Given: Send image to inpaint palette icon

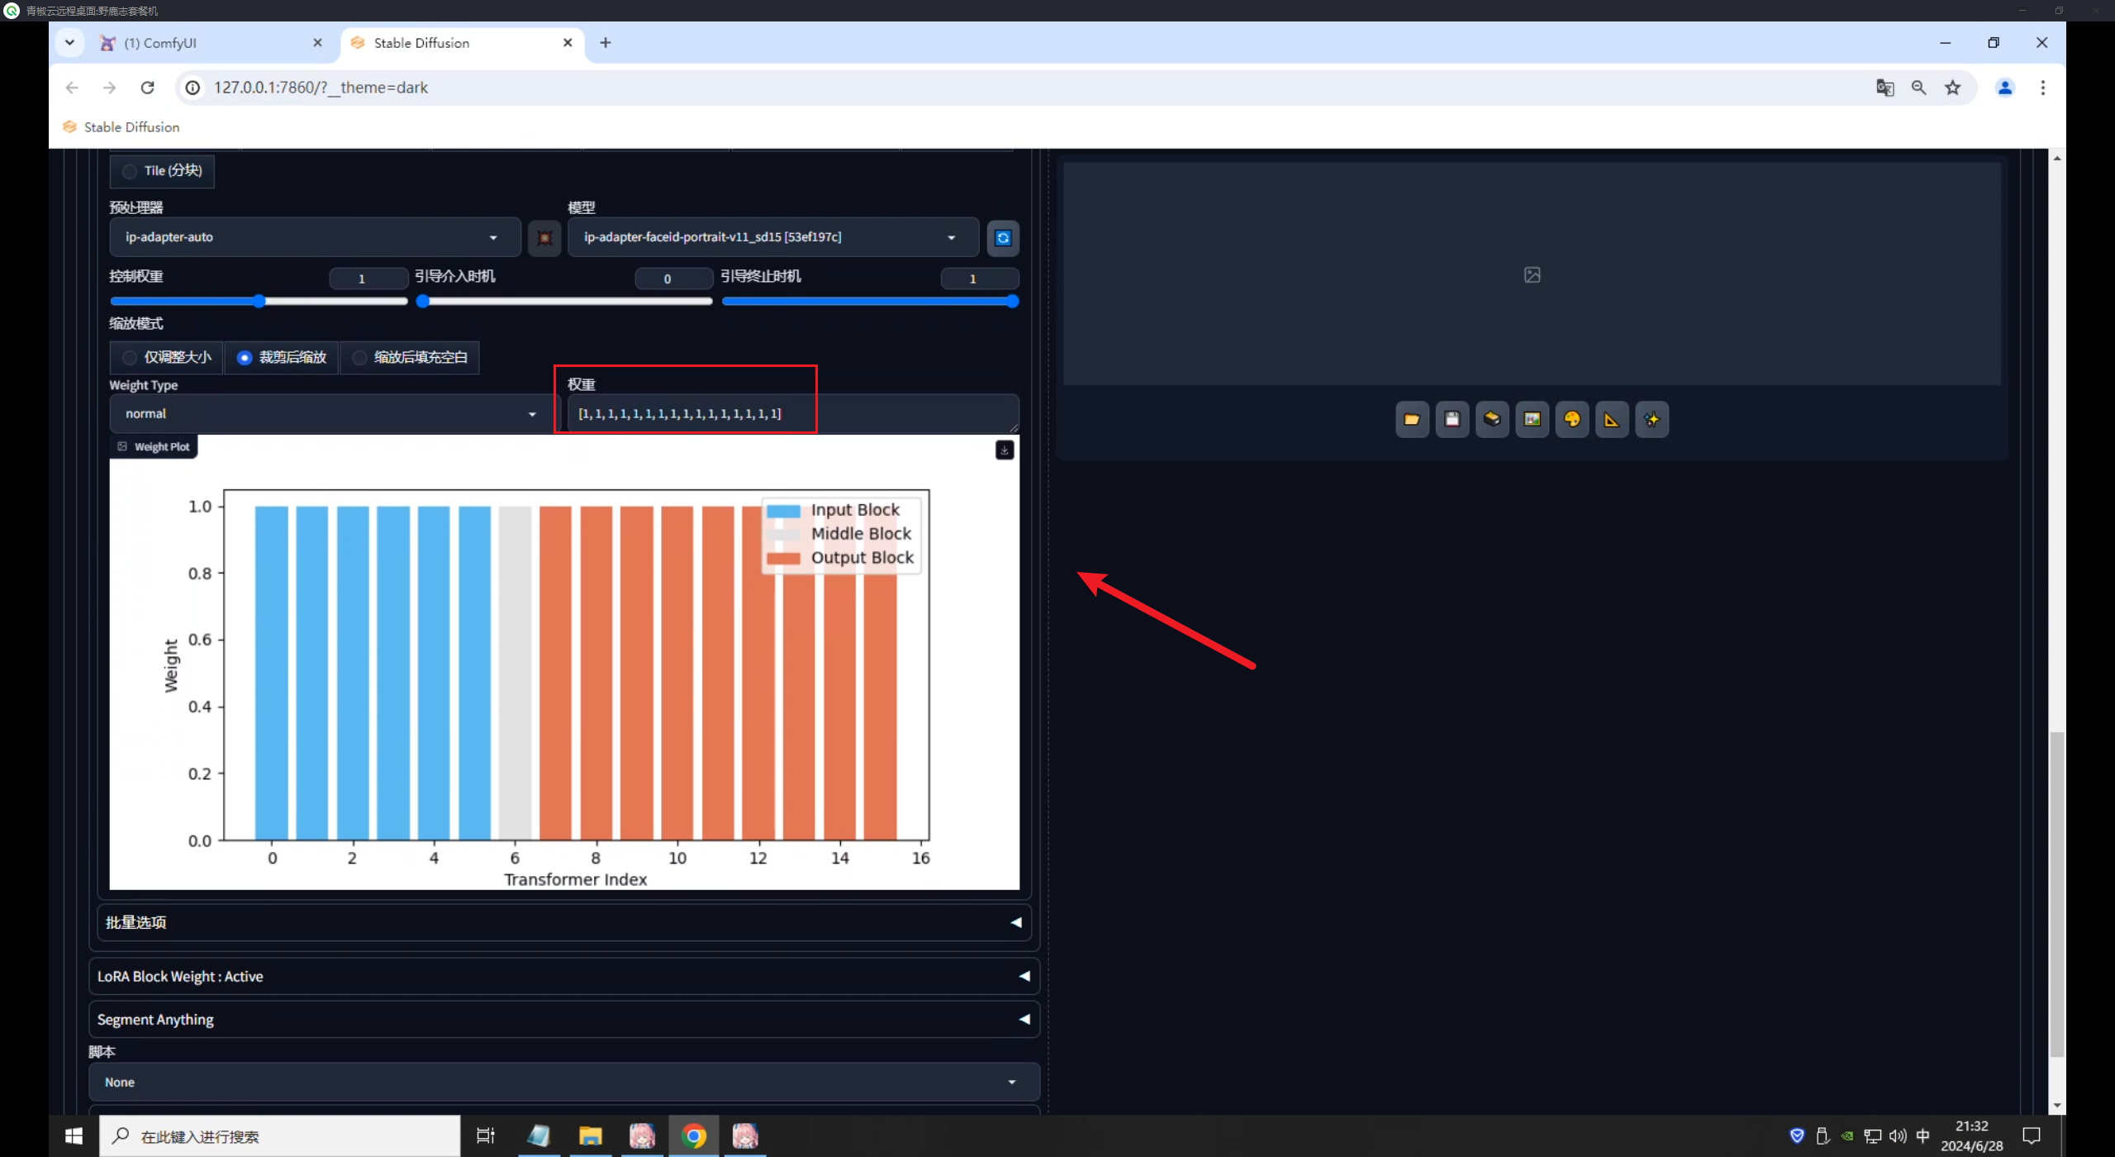Looking at the screenshot, I should click(x=1572, y=420).
